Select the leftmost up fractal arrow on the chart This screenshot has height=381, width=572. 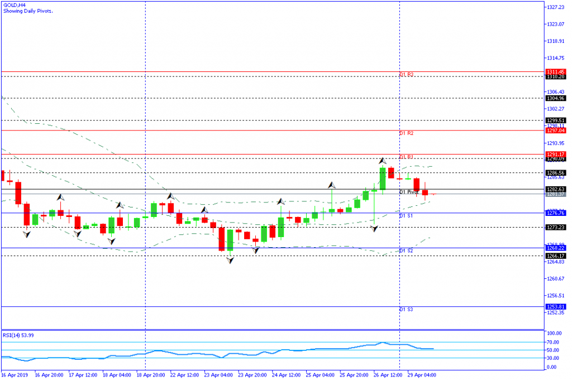click(60, 197)
